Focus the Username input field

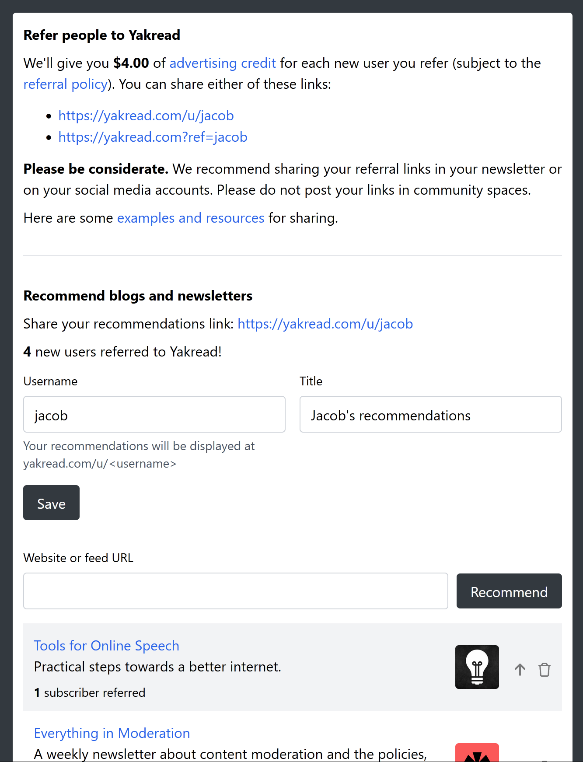pos(154,415)
